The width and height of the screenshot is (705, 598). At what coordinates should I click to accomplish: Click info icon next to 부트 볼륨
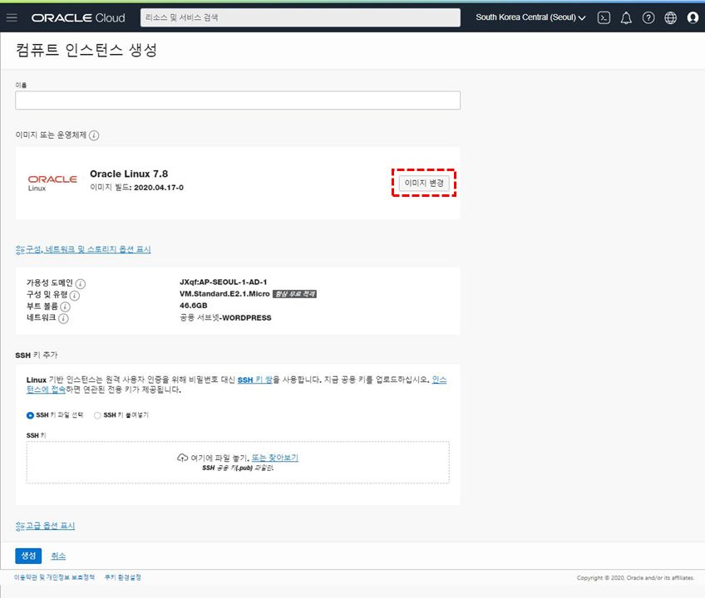65,306
